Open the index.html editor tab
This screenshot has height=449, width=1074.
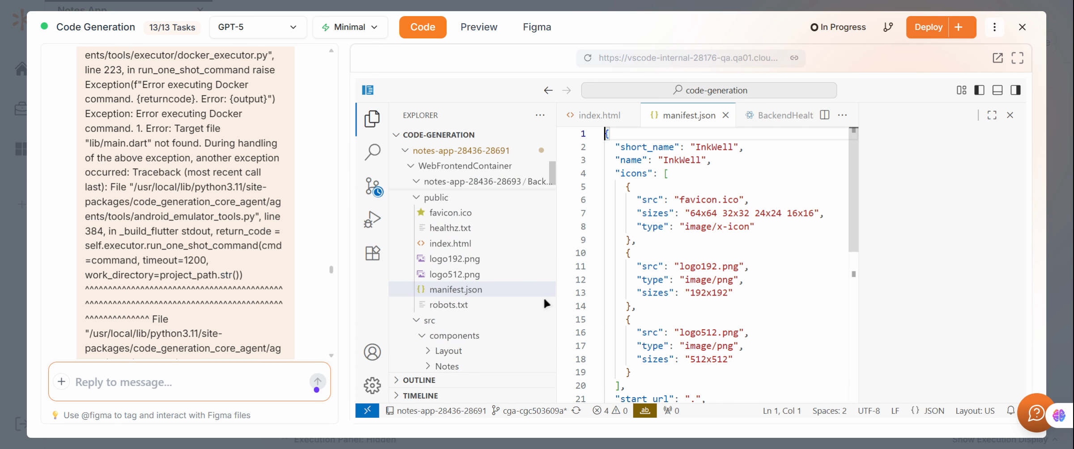click(599, 115)
